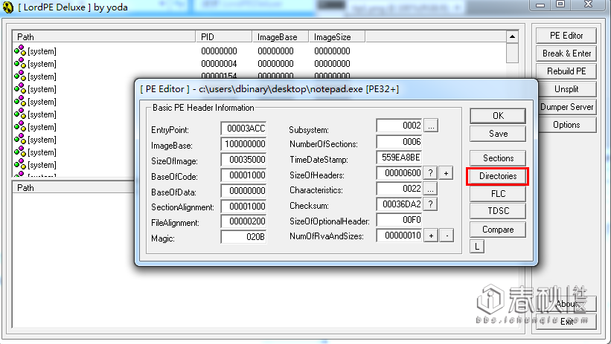Sort the process list by Path column
The width and height of the screenshot is (611, 344).
point(104,37)
